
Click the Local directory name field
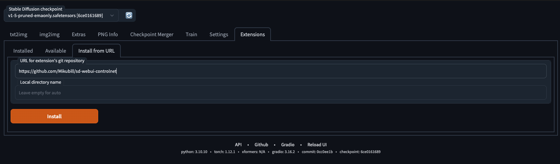pos(281,93)
